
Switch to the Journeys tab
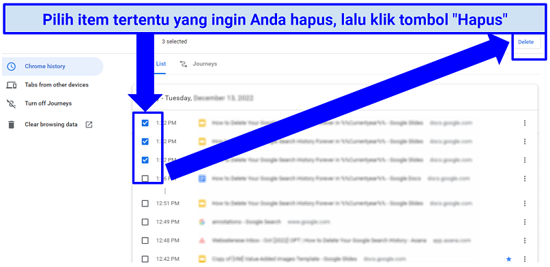[199, 64]
